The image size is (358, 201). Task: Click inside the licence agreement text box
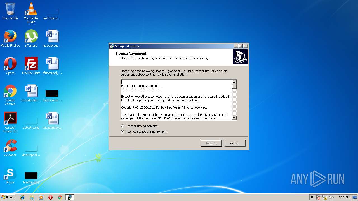[176, 100]
